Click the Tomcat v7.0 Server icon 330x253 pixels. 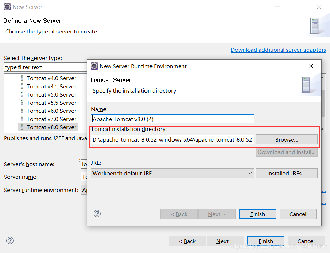click(x=22, y=119)
